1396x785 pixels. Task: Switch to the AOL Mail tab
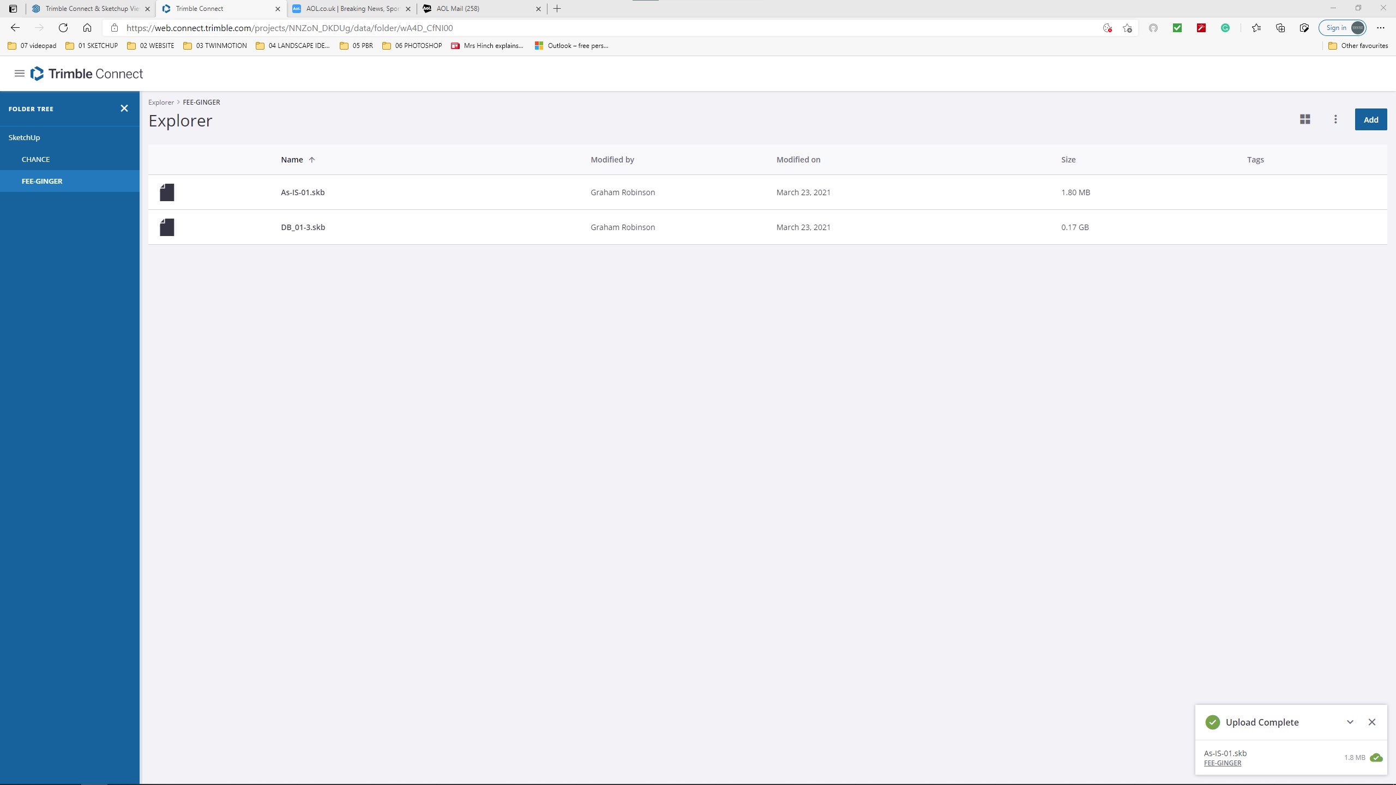click(x=458, y=9)
